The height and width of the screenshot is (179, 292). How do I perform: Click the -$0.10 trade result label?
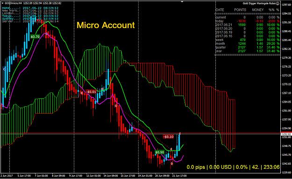pos(168,137)
